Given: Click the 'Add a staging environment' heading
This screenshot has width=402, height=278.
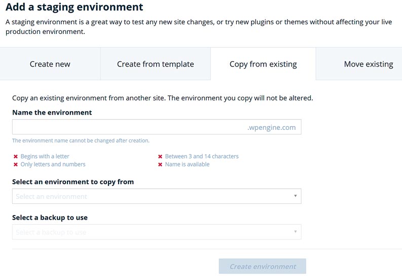Looking at the screenshot, I should (75, 8).
